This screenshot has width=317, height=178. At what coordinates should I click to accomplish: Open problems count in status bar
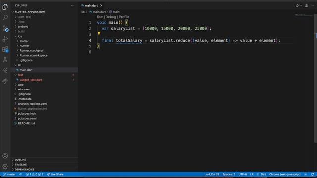pyautogui.click(x=34, y=174)
